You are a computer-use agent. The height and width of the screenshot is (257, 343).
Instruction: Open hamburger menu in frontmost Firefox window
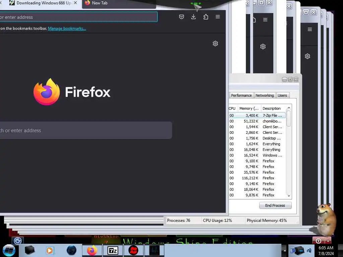(218, 17)
